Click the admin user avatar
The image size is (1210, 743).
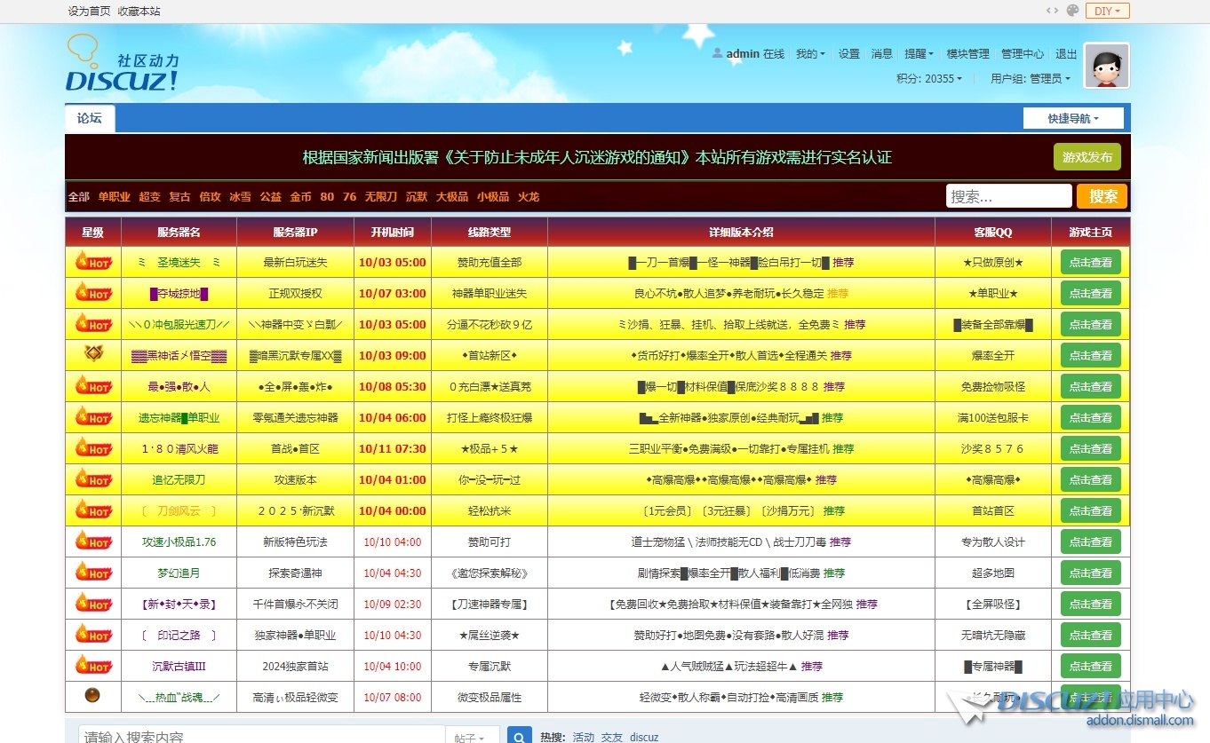1106,66
